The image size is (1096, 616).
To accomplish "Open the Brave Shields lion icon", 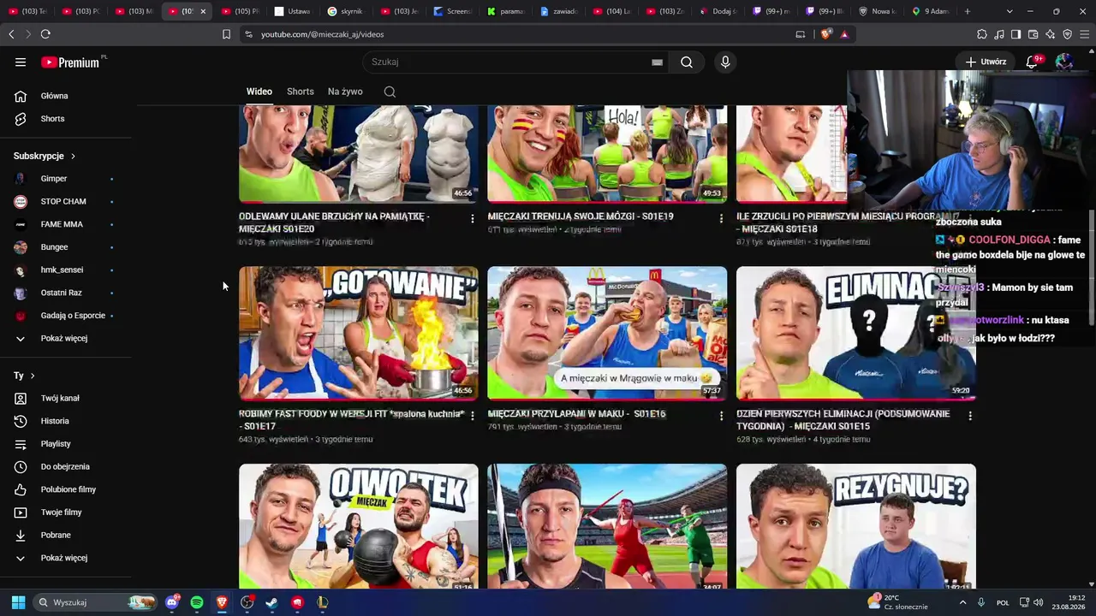I will point(825,34).
